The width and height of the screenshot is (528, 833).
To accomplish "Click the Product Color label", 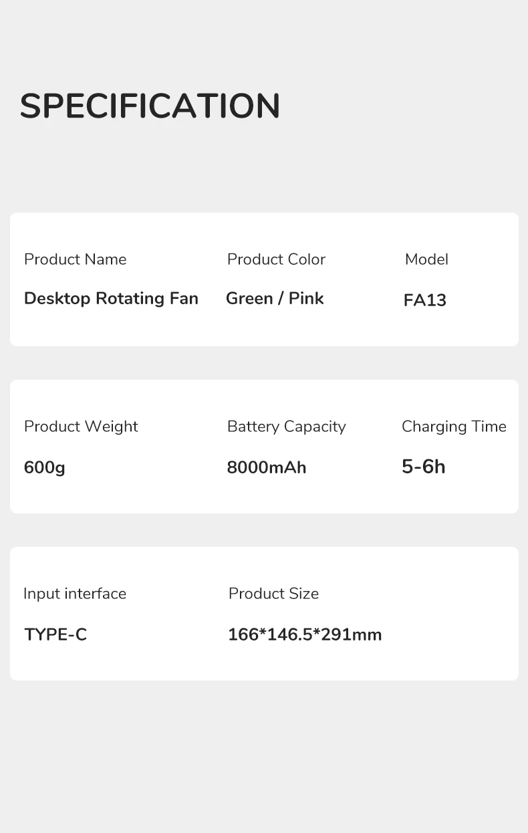I will 276,259.
